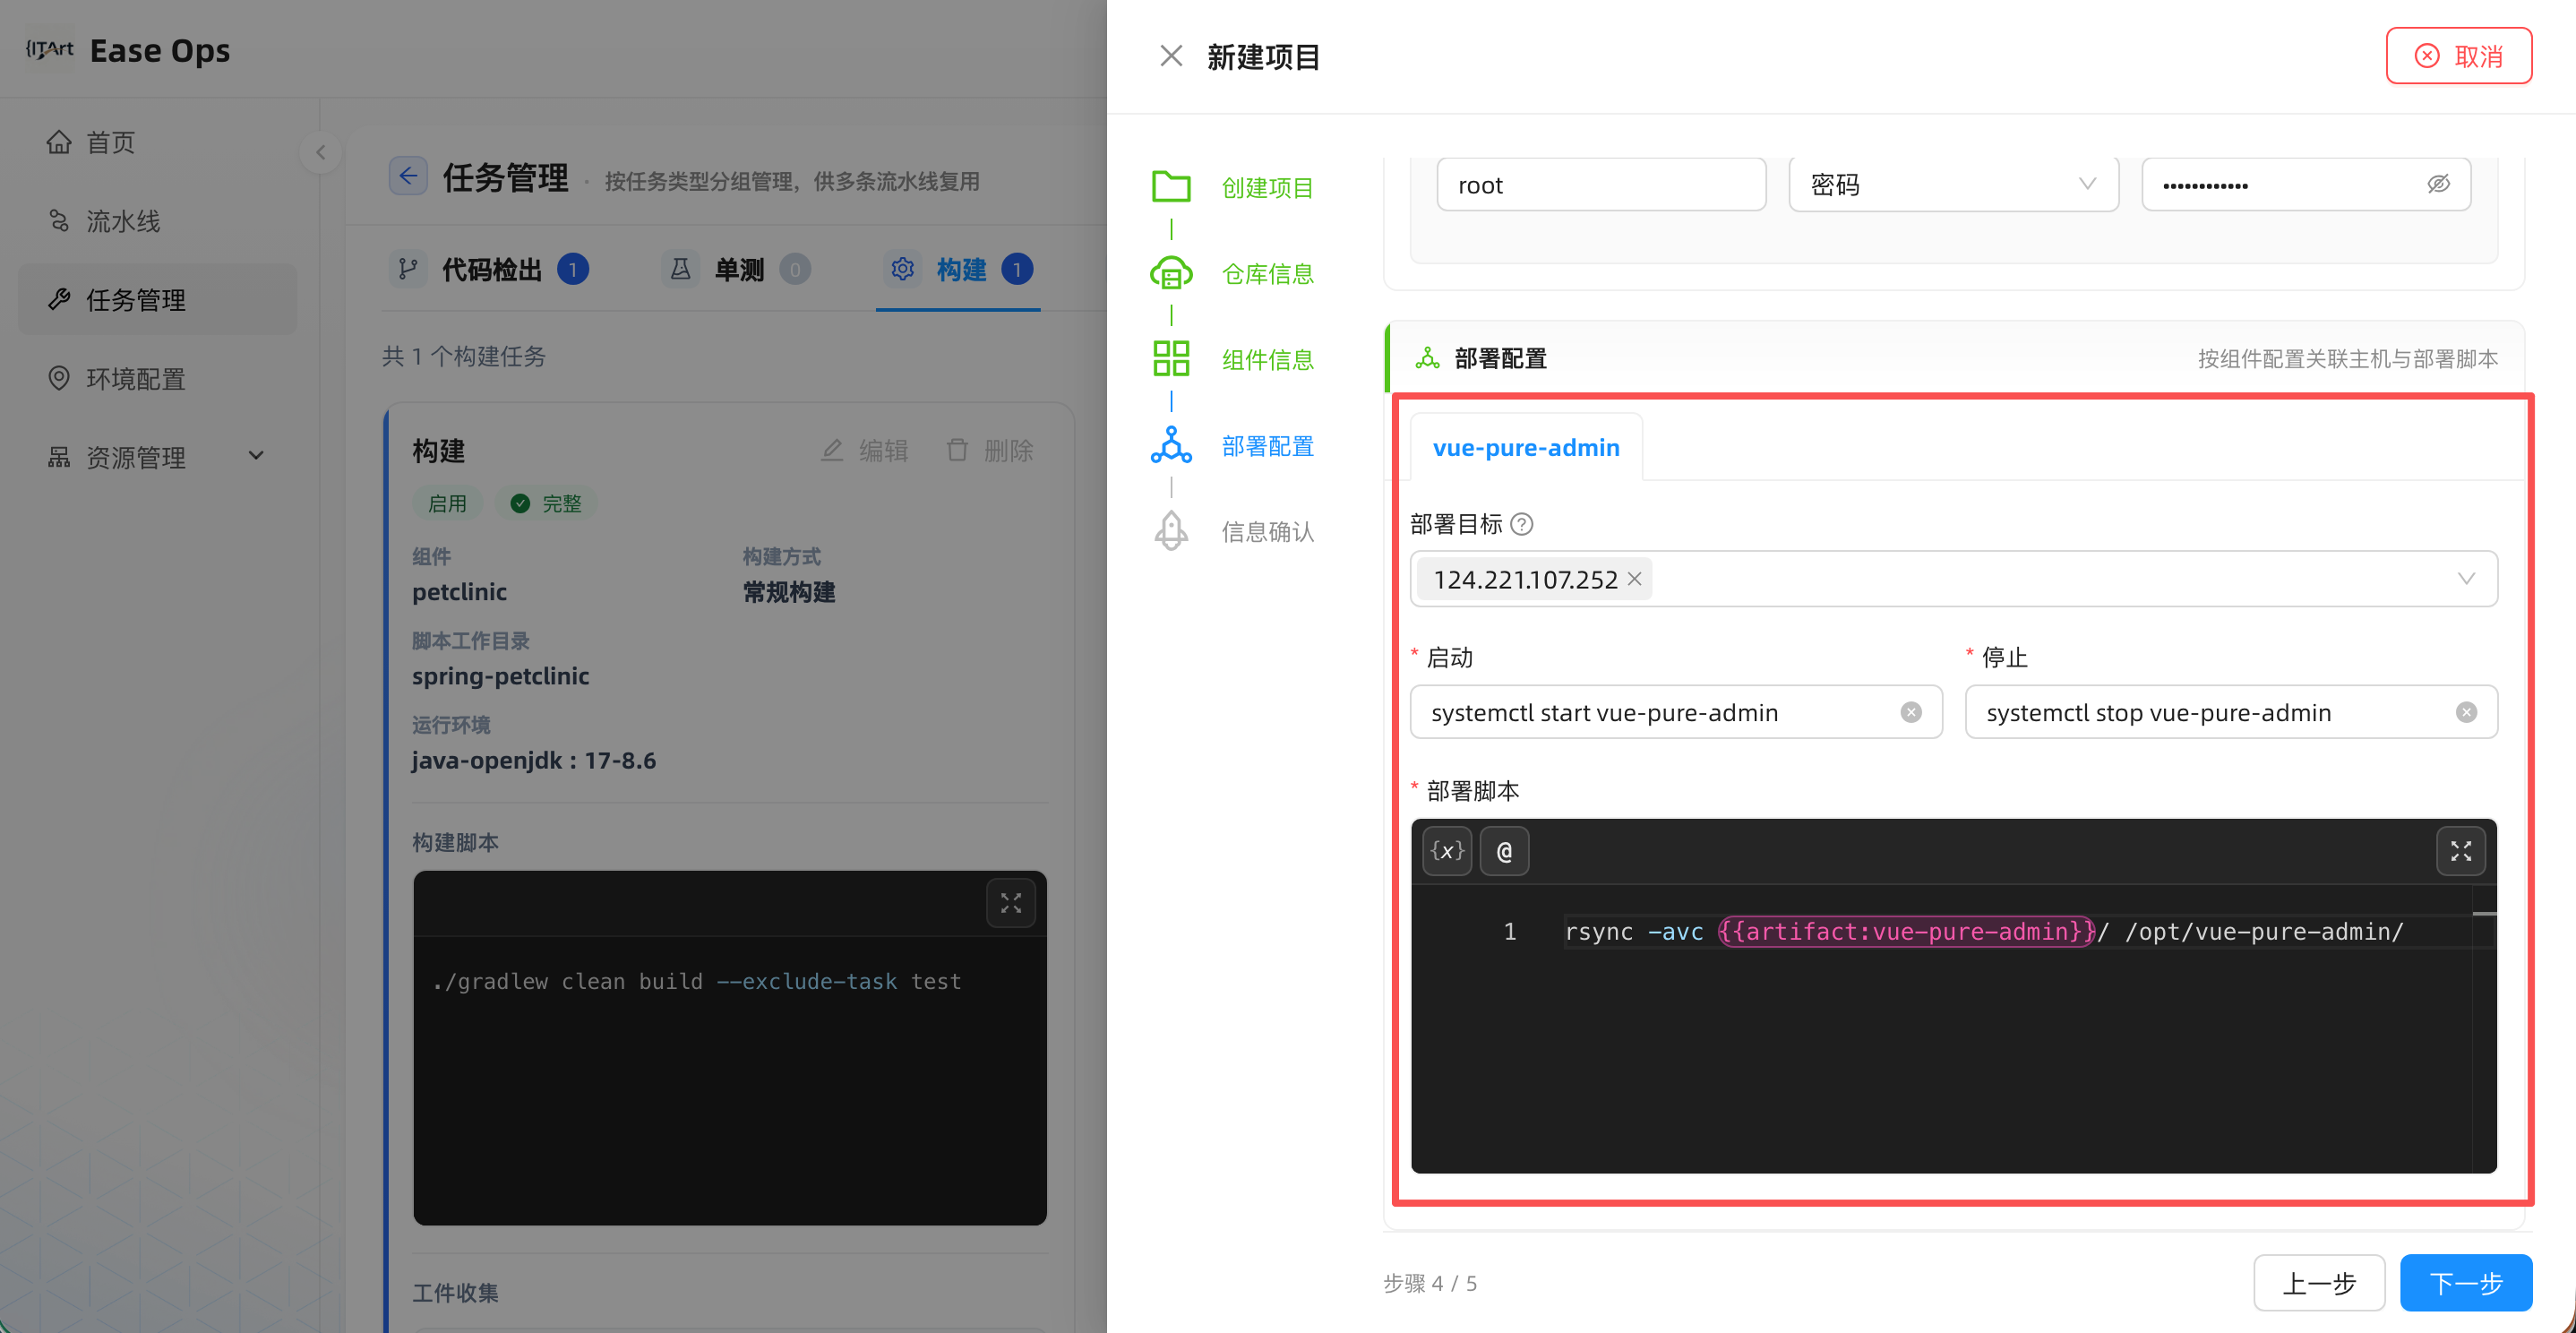This screenshot has width=2576, height=1333.
Task: Remove host tag 124.221.107.252
Action: pos(1634,579)
